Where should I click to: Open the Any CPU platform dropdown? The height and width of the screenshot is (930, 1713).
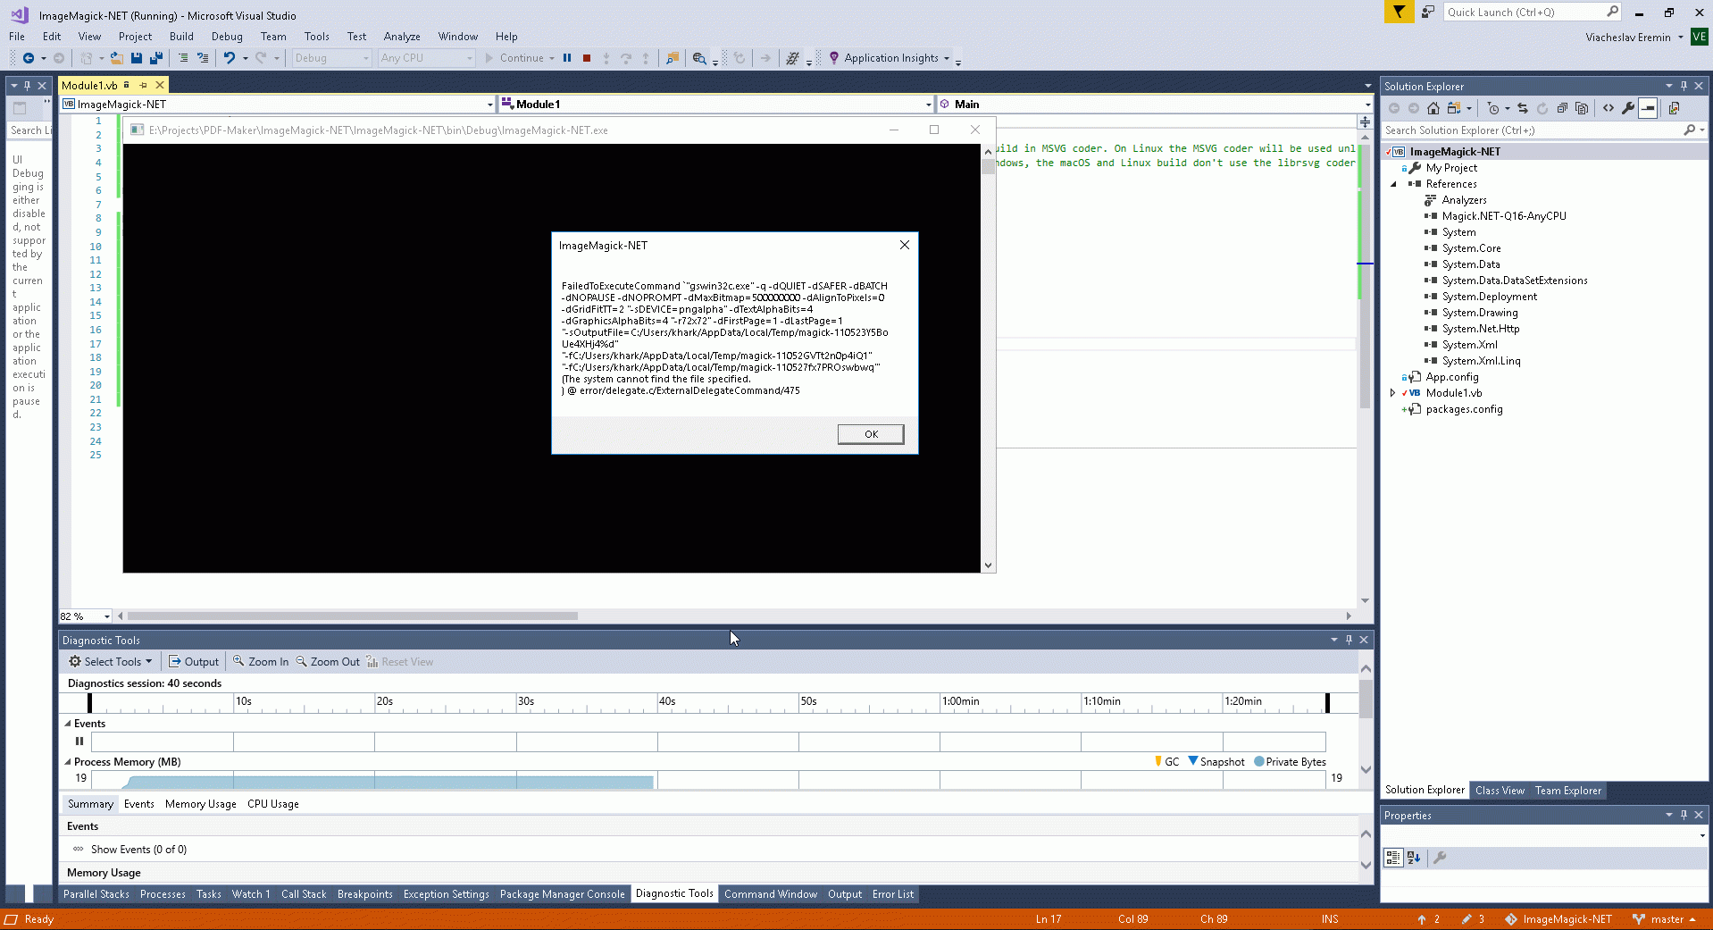tap(426, 58)
